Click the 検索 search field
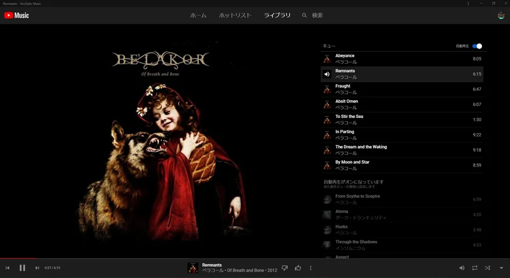 tap(317, 15)
